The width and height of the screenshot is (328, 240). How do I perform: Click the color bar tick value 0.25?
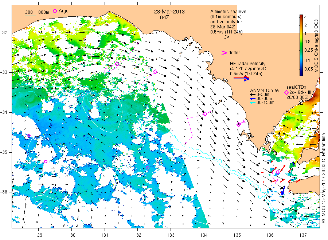pyautogui.click(x=309, y=50)
